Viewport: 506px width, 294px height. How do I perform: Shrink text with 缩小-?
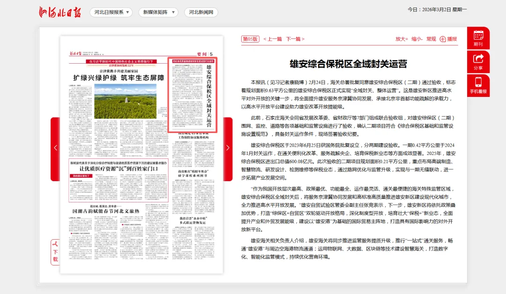417,39
